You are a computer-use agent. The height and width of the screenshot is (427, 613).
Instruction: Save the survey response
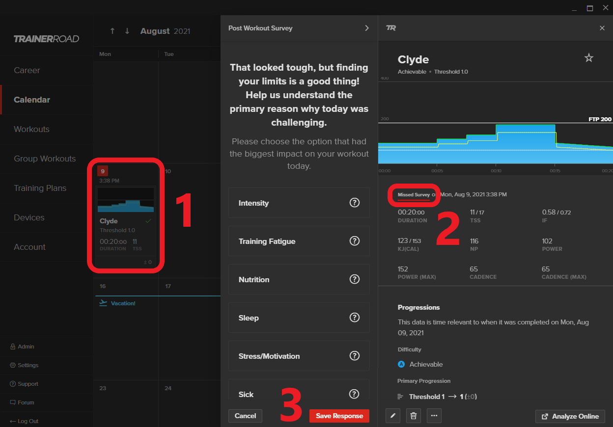point(339,416)
